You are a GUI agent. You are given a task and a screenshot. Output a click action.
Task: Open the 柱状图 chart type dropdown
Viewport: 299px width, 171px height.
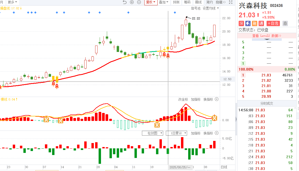153,133
